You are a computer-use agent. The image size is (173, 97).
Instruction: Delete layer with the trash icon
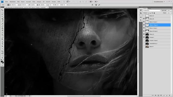[169, 95]
